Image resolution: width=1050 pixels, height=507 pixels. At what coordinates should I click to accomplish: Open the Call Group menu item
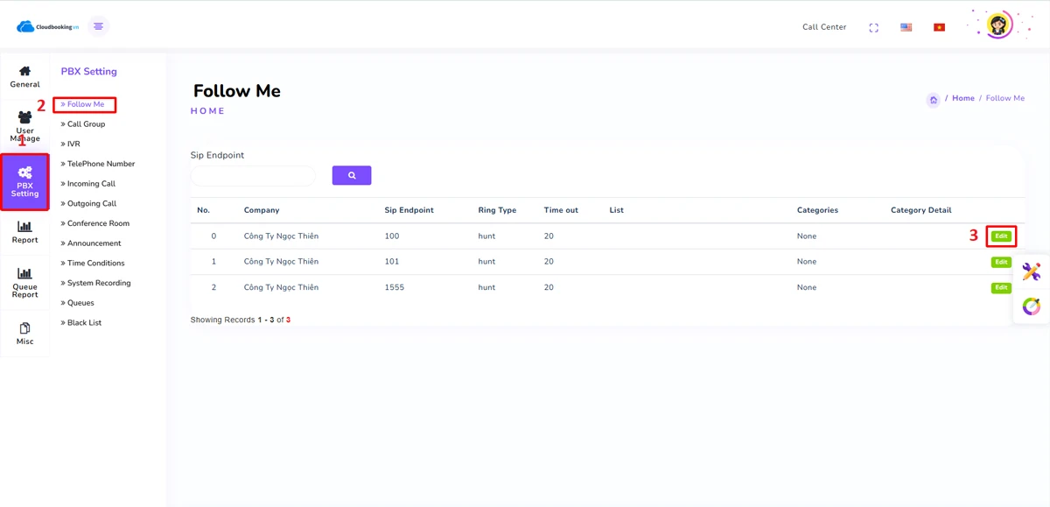86,124
